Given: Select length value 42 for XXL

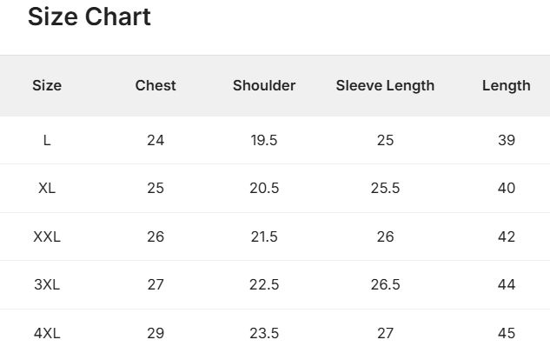Looking at the screenshot, I should point(507,236).
